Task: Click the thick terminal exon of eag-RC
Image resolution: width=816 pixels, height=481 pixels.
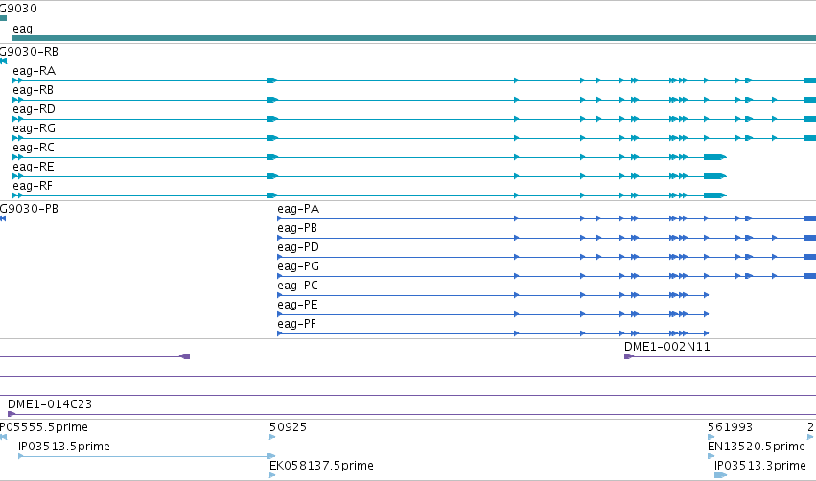Action: click(x=714, y=157)
